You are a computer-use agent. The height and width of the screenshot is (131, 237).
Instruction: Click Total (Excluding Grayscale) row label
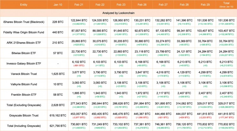tap(24, 105)
